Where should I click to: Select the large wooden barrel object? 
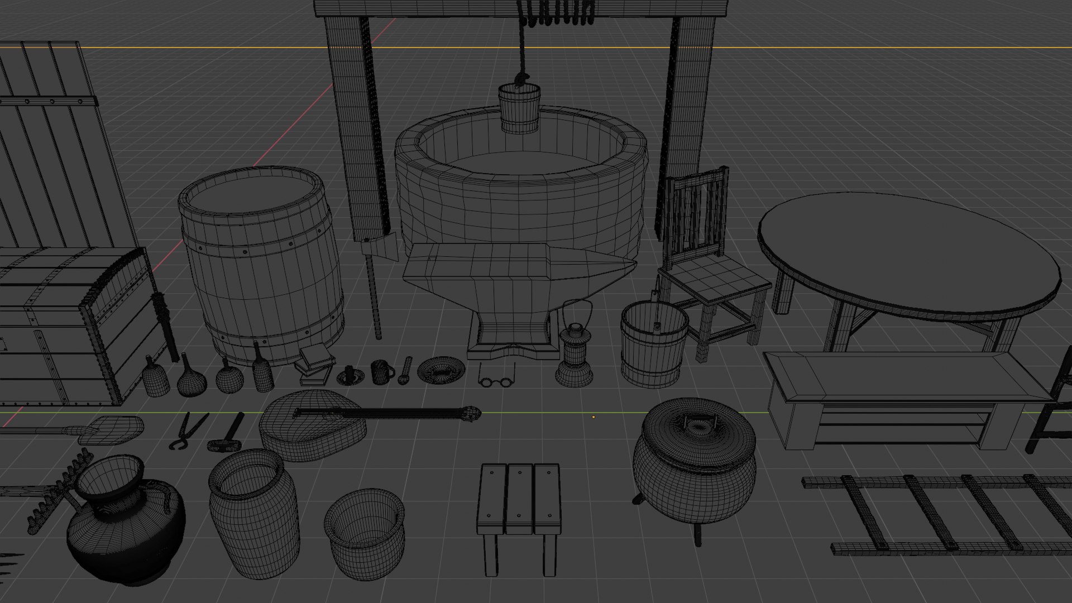(x=261, y=265)
